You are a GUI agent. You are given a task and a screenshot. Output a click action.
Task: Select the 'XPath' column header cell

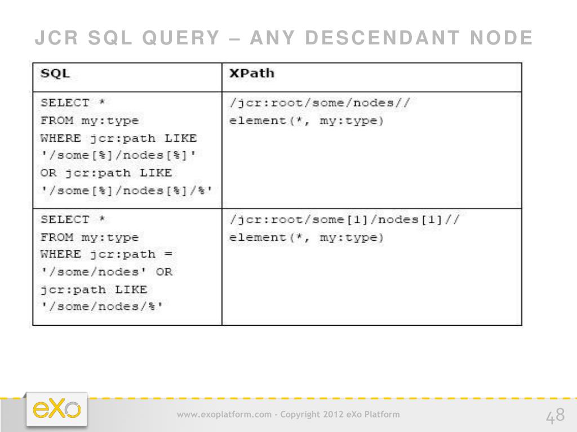pyautogui.click(x=372, y=77)
